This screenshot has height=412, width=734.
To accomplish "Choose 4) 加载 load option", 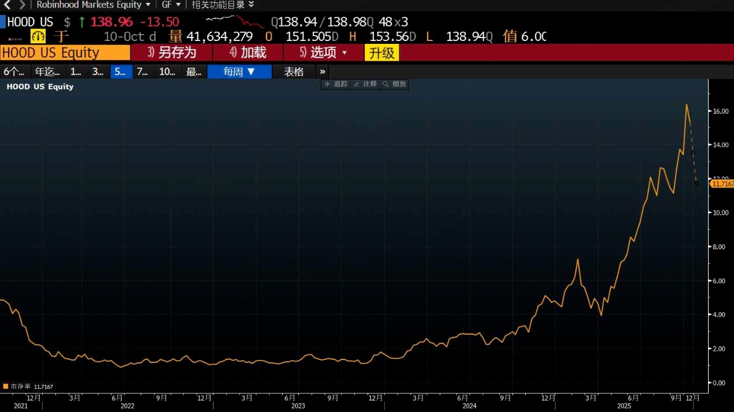I will [x=248, y=53].
